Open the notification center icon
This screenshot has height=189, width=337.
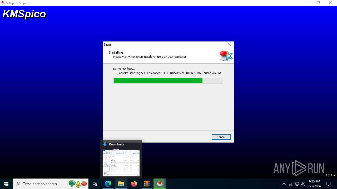pyautogui.click(x=328, y=184)
